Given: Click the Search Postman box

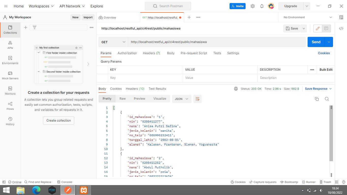Looking at the screenshot, I should point(168,6).
